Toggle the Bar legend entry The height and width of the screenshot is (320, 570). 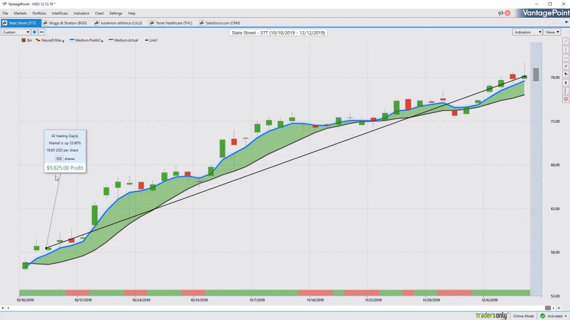click(x=27, y=40)
